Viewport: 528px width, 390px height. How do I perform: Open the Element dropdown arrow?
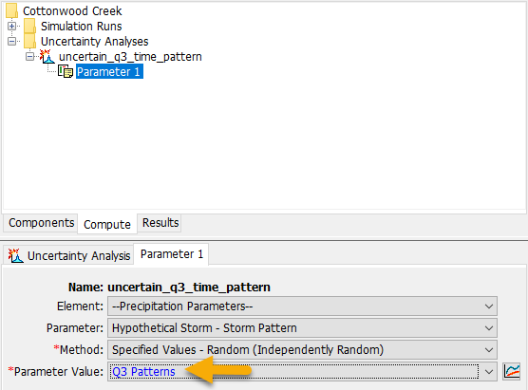pos(489,306)
